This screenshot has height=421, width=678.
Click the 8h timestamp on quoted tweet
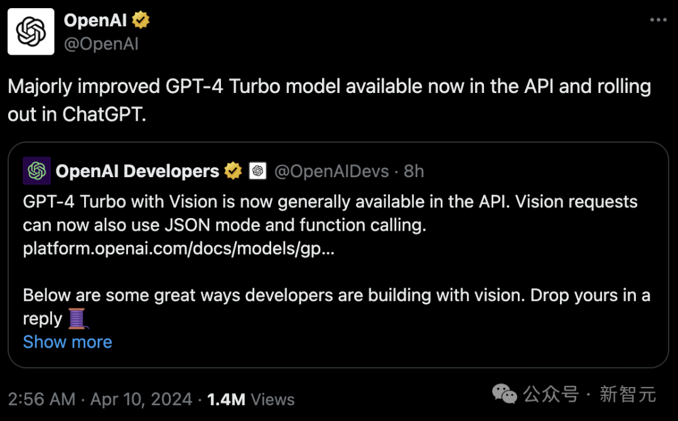tap(414, 172)
